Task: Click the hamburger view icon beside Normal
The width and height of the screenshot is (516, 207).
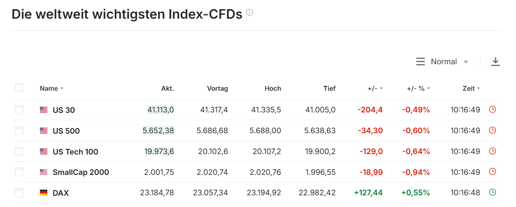Action: 421,62
